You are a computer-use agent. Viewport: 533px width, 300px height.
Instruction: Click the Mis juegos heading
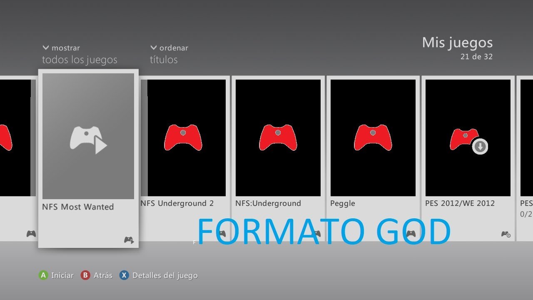pos(457,42)
